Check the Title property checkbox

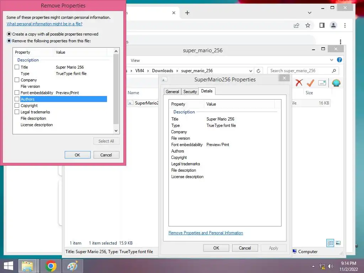tap(17, 67)
